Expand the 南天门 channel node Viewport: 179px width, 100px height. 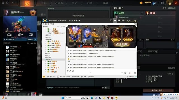click(45, 53)
